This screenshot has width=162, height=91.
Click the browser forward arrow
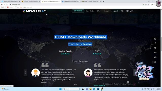(x=5, y=4)
